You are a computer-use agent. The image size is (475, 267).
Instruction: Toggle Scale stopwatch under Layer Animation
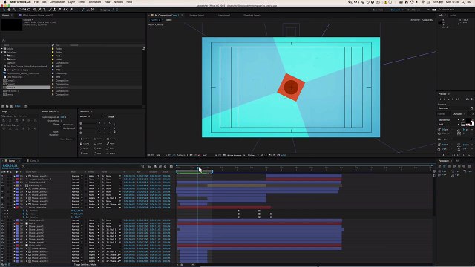[x=24, y=214]
